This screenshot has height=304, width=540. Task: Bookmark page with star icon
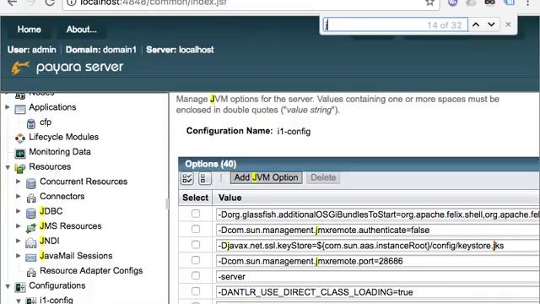pos(429,3)
